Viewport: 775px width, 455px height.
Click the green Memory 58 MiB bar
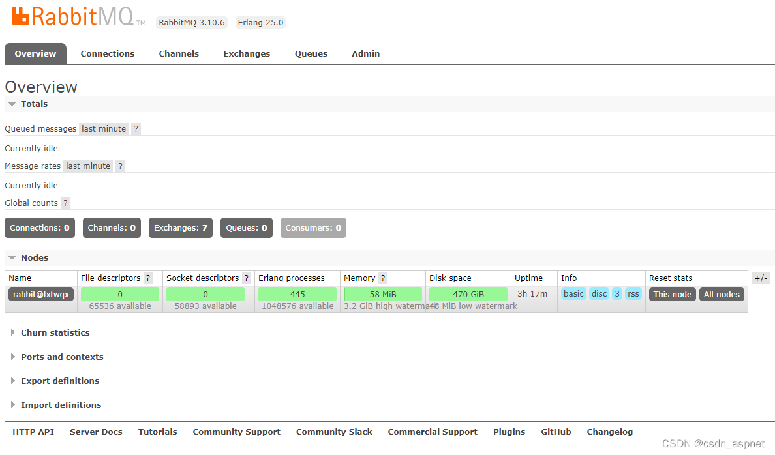point(383,295)
